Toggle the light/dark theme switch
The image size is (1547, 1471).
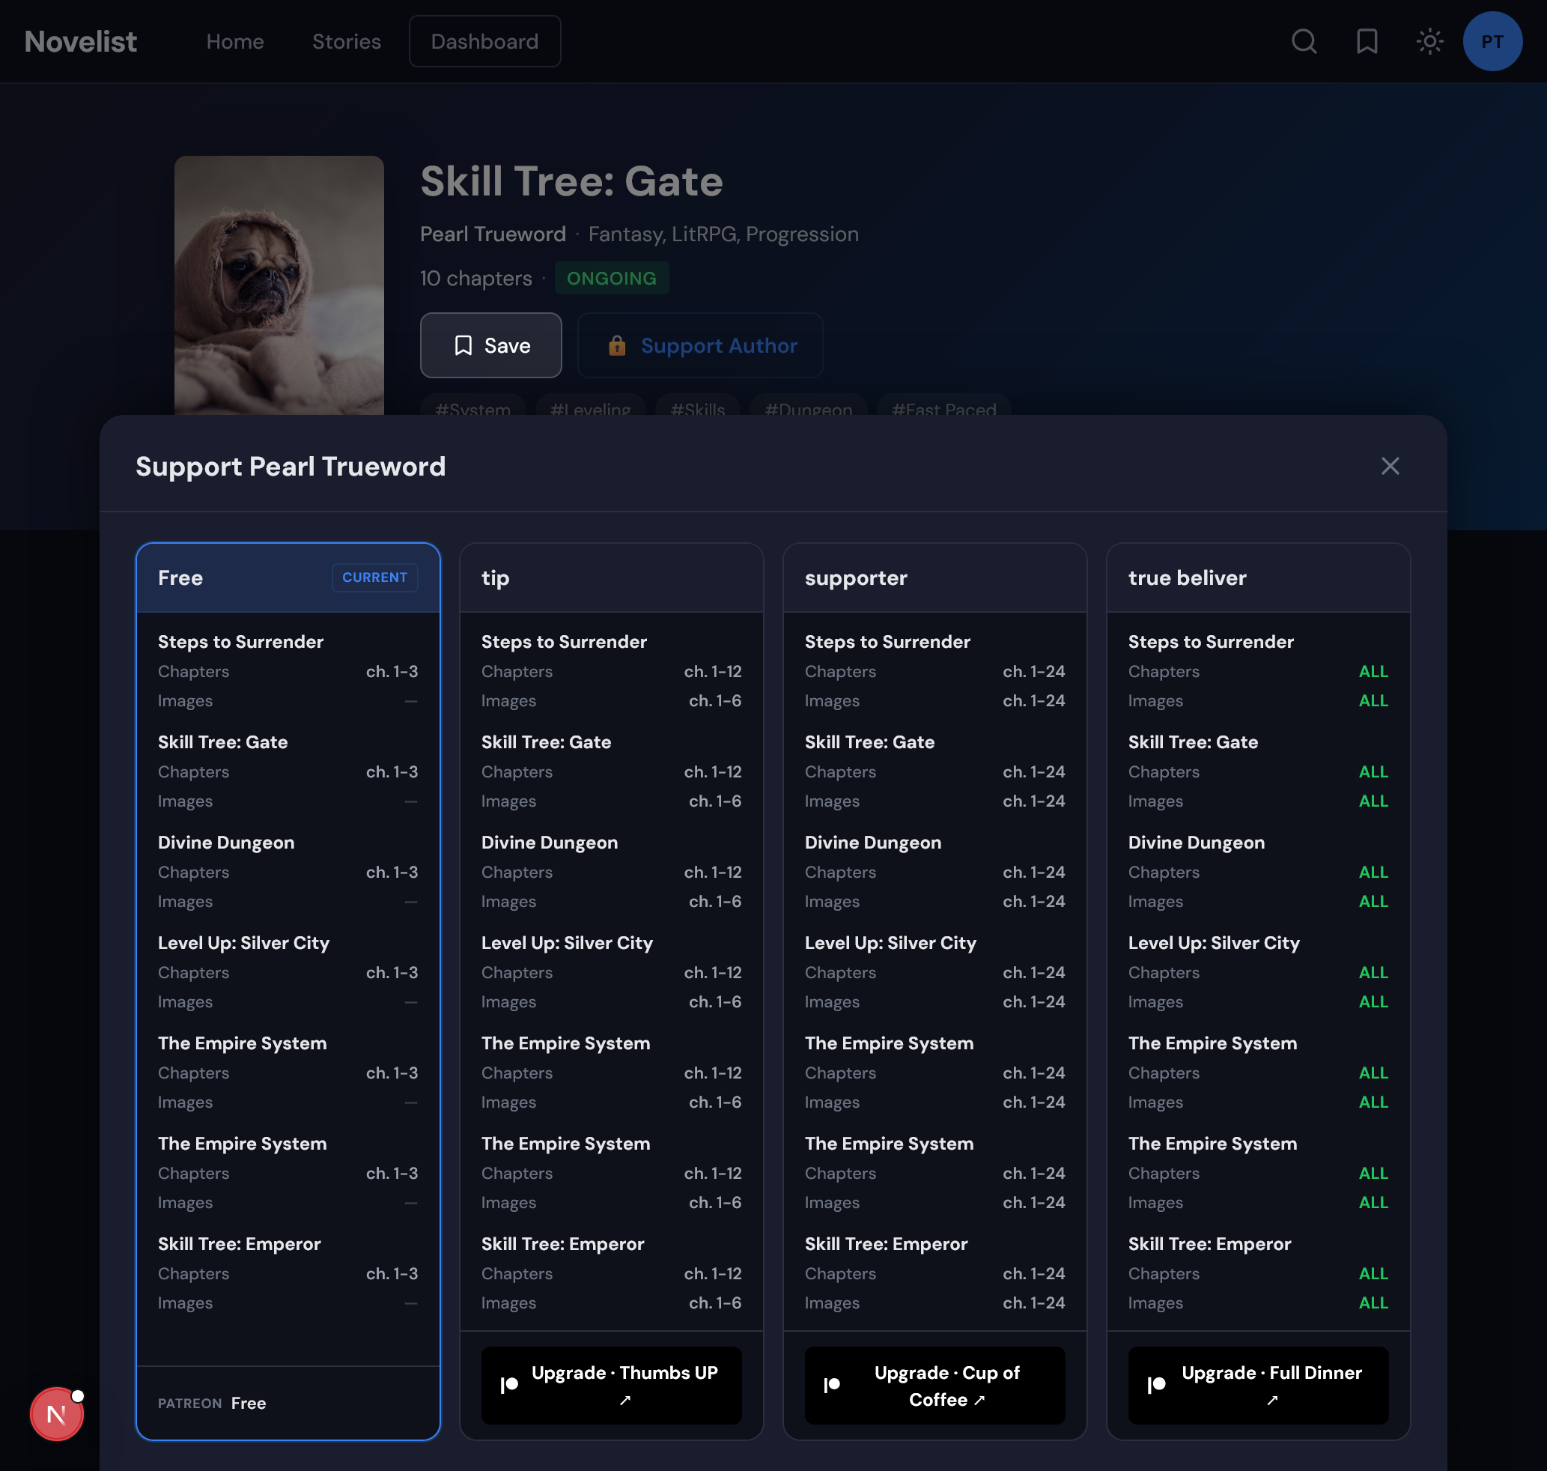(x=1429, y=41)
